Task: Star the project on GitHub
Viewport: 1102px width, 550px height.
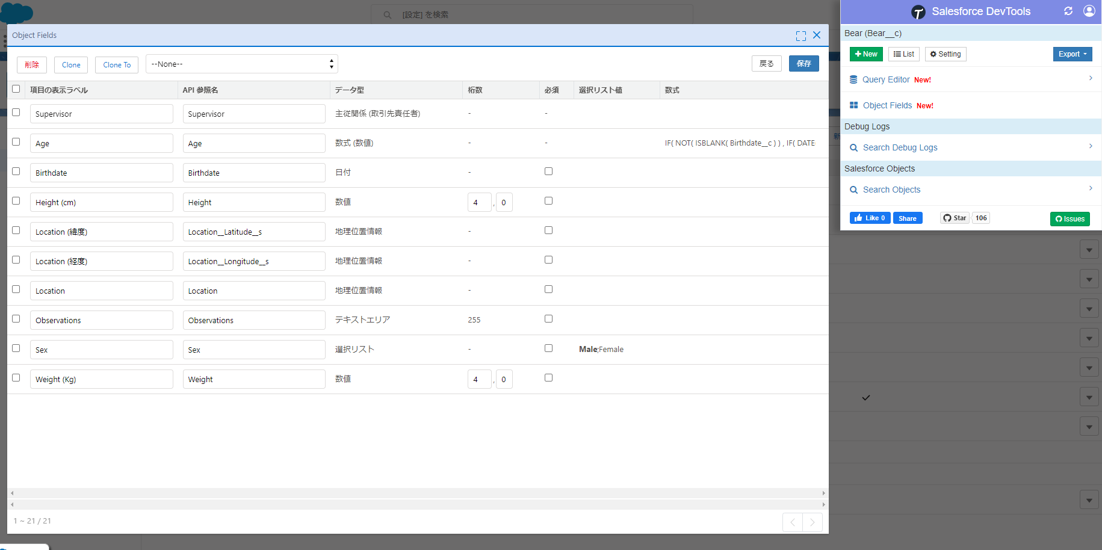Action: point(954,218)
